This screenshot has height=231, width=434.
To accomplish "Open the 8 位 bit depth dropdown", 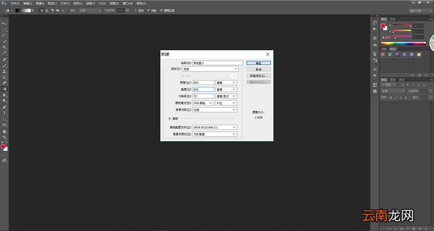I will pos(226,103).
